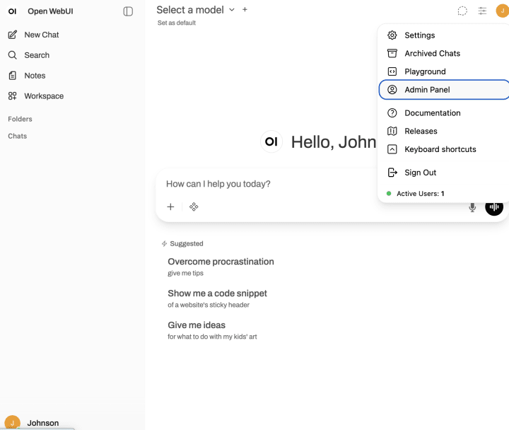Start voice mode with the waveform button

point(494,207)
